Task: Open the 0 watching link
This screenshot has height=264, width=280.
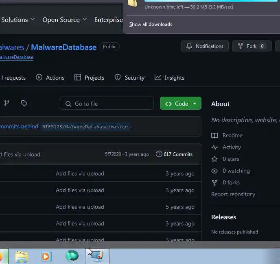Action: tap(236, 171)
